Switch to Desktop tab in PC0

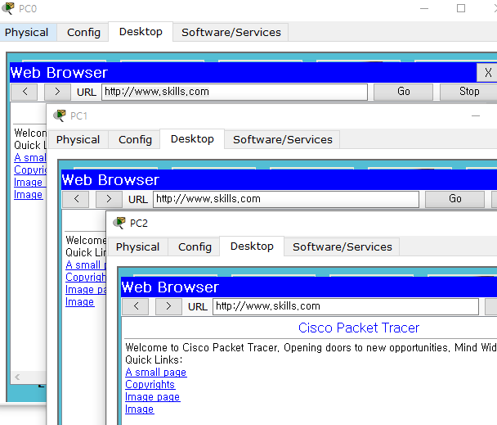[141, 32]
